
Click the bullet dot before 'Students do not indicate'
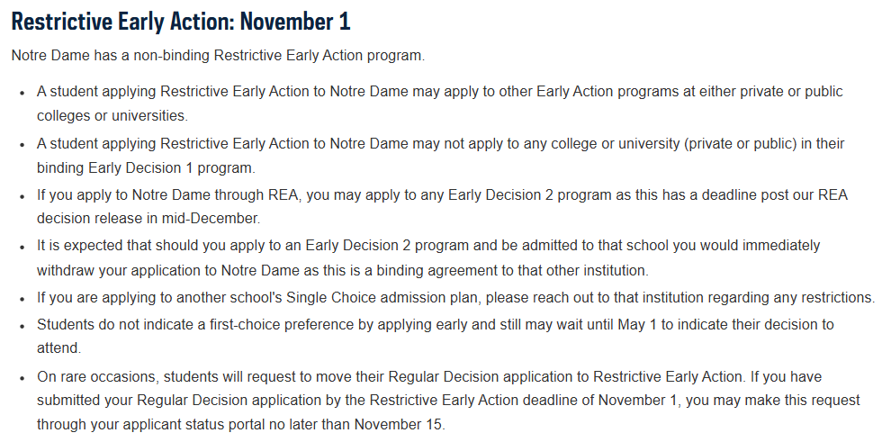tap(22, 326)
